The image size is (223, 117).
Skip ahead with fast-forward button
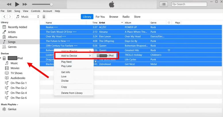pos(25,4)
